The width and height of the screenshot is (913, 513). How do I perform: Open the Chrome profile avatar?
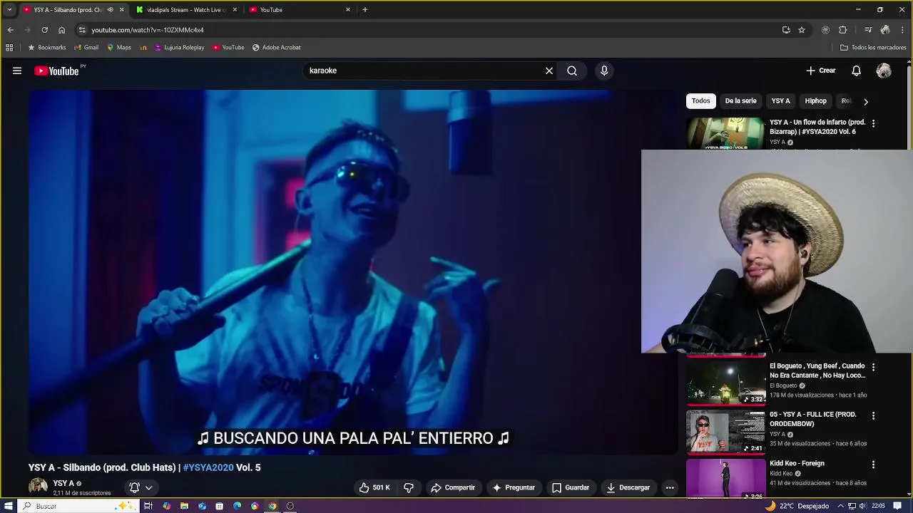pyautogui.click(x=885, y=30)
